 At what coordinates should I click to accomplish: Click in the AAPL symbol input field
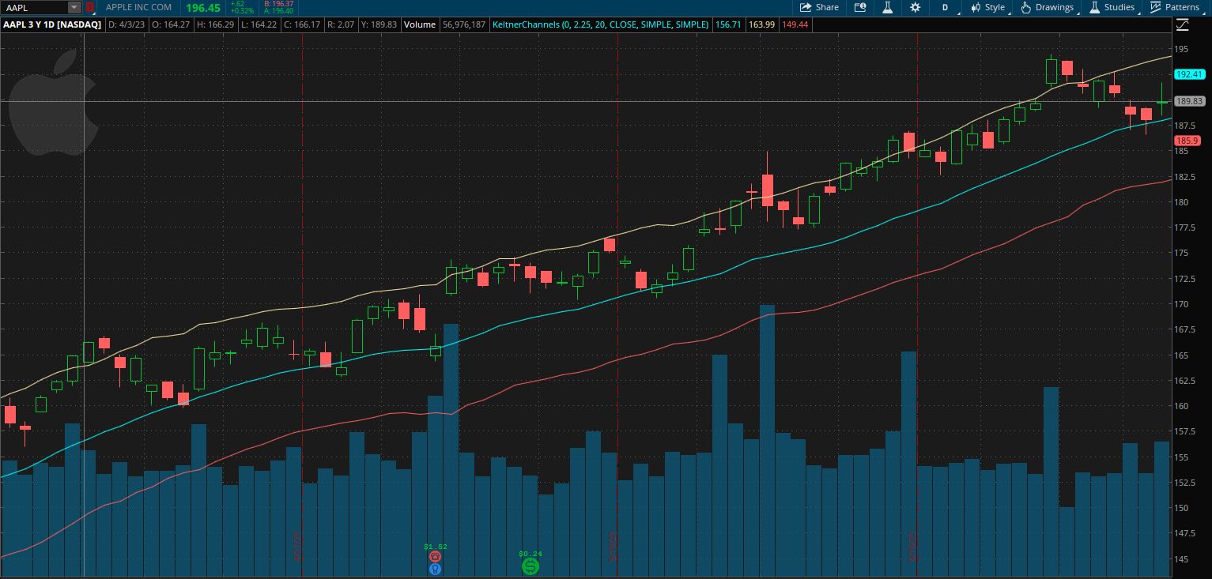[33, 7]
